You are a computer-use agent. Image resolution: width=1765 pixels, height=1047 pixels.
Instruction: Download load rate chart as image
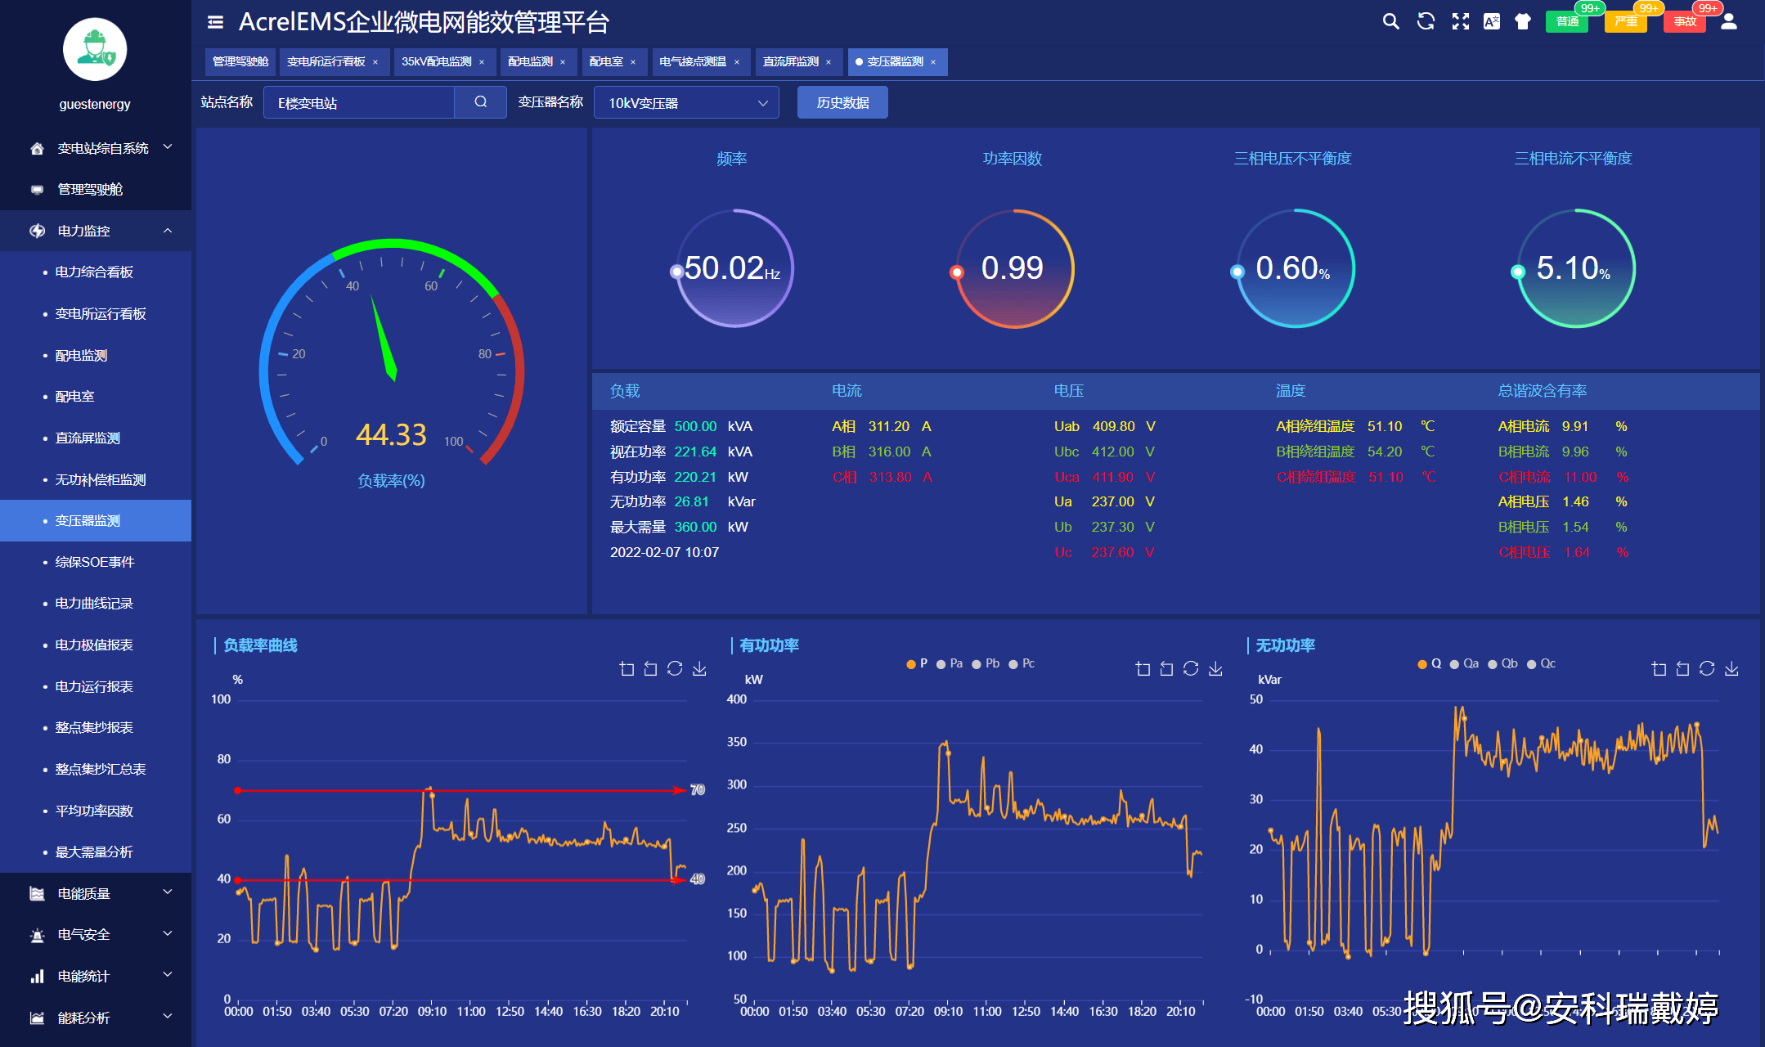(x=699, y=669)
